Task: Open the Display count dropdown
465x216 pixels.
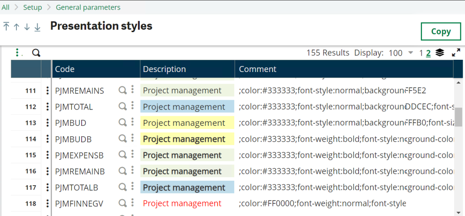Action: [411, 53]
